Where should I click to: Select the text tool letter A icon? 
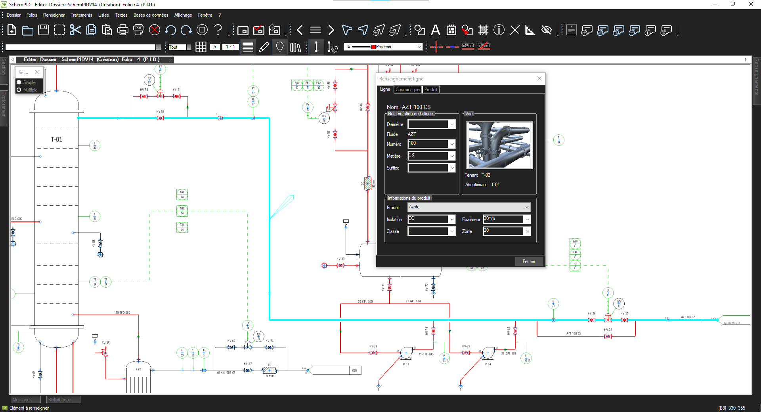[436, 30]
